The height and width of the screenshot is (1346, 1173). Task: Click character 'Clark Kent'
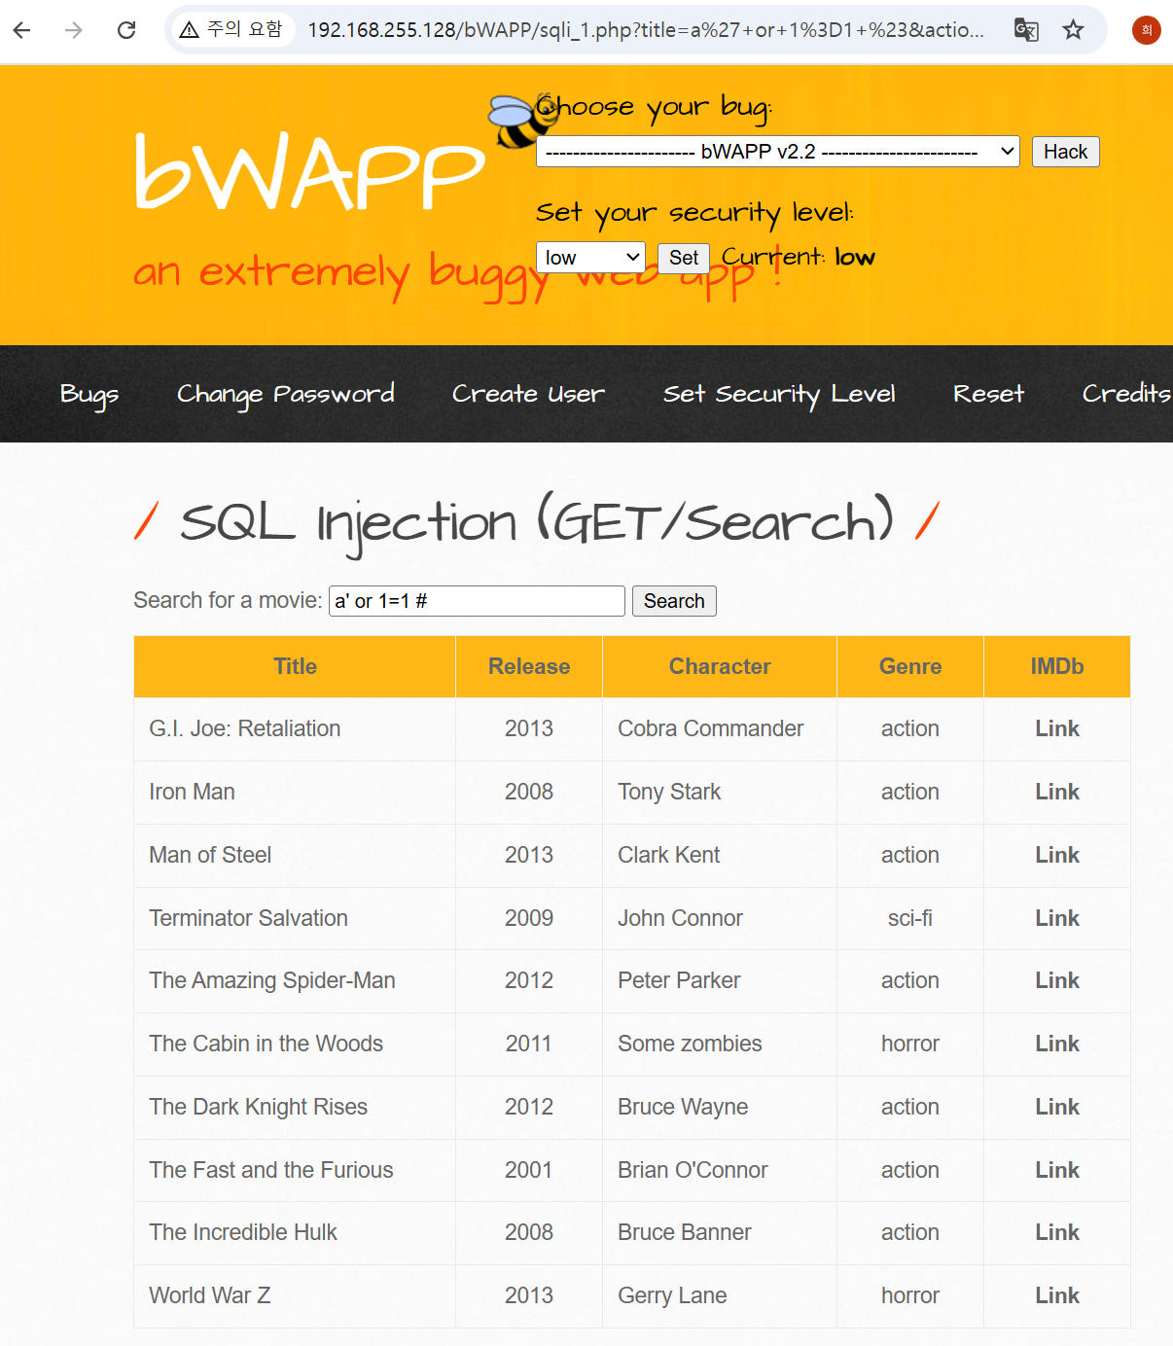click(x=669, y=855)
